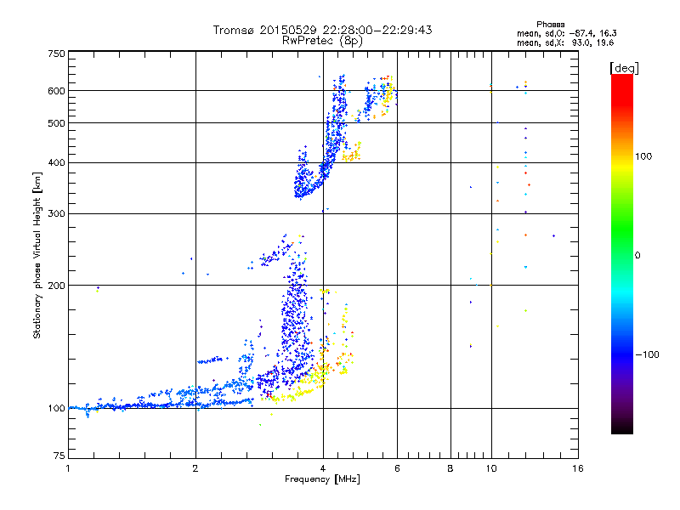Click the 'Phases' header text
This screenshot has width=680, height=510.
[x=550, y=25]
